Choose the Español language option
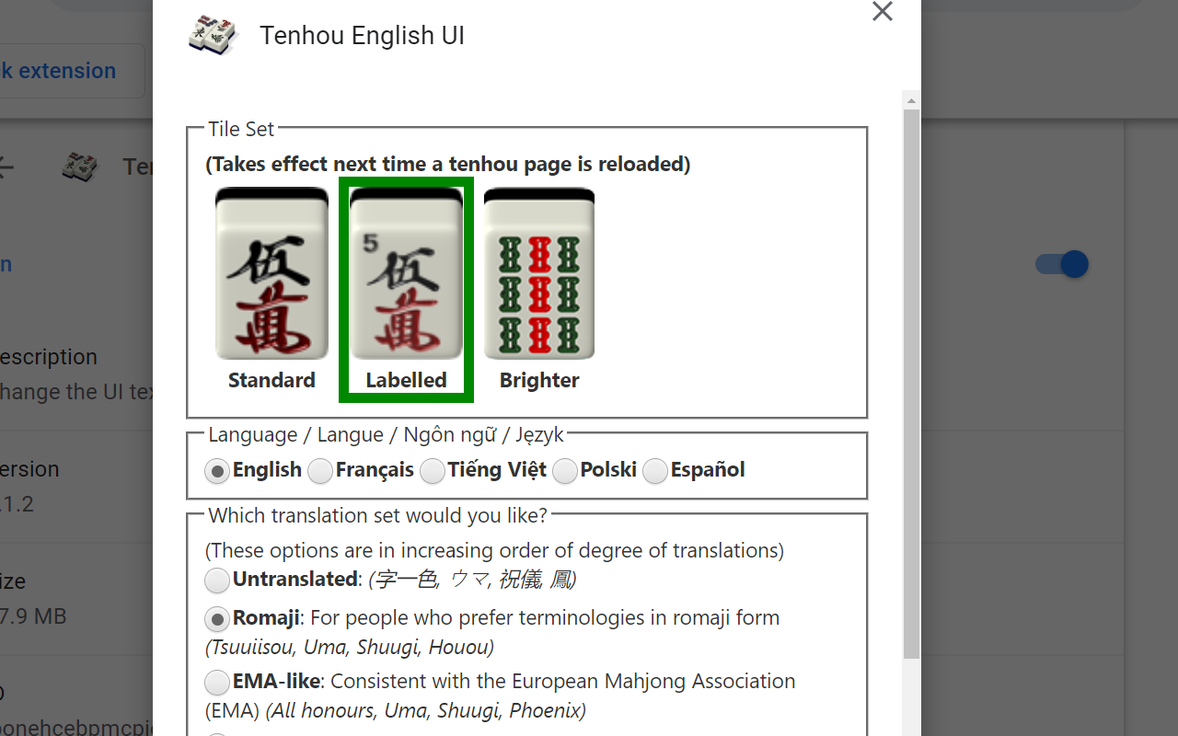Screen dimensions: 1178x736 [654, 470]
